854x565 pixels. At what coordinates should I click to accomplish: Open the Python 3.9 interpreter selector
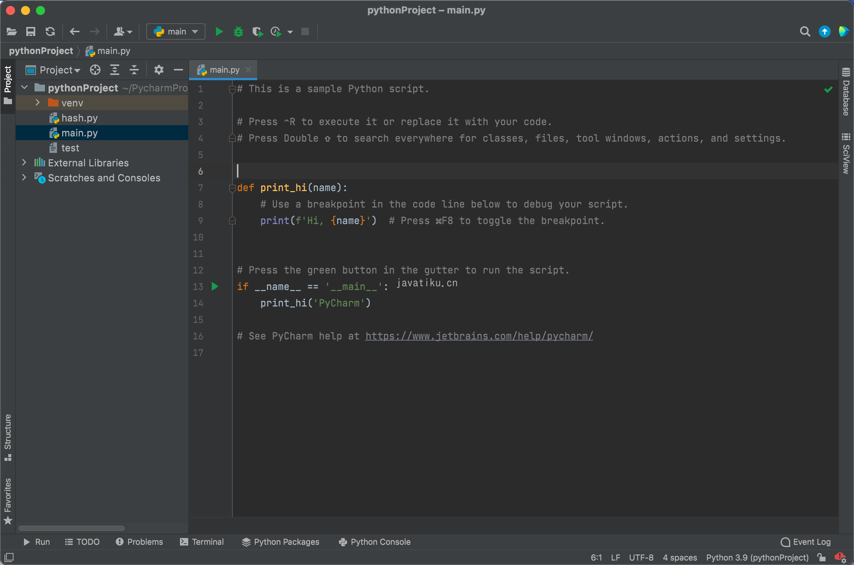757,558
